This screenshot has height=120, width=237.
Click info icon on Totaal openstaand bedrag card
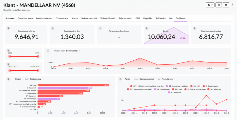click(x=195, y=28)
